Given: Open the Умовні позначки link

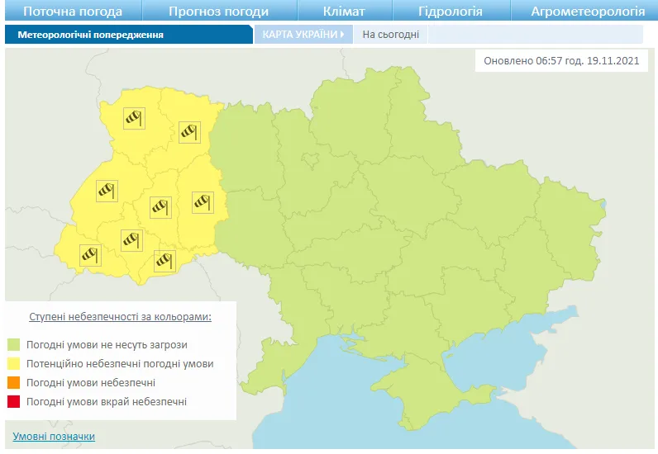Looking at the screenshot, I should coord(54,436).
